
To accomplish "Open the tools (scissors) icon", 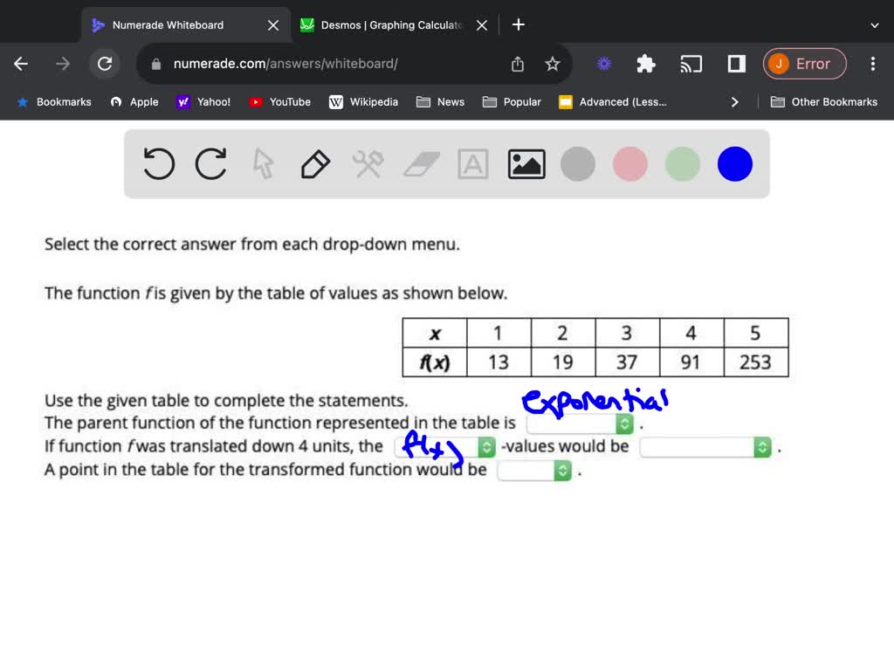I will (x=368, y=163).
